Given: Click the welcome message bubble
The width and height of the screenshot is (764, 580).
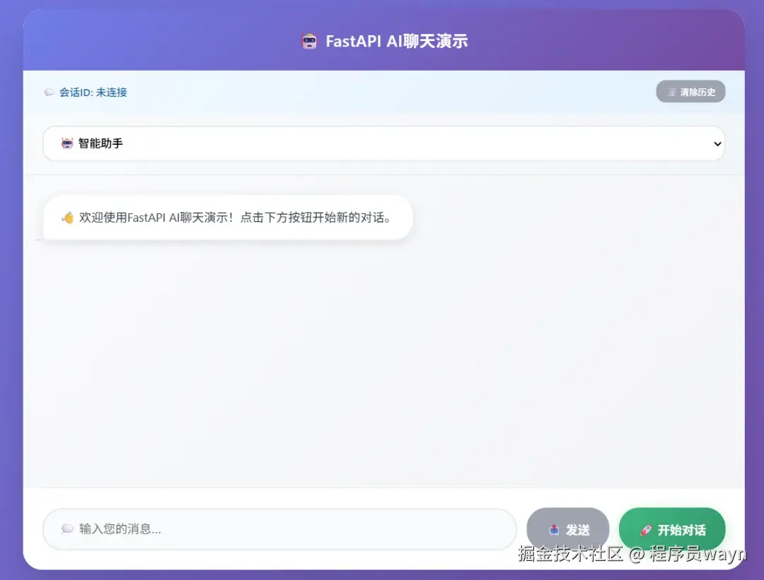Looking at the screenshot, I should (x=228, y=218).
